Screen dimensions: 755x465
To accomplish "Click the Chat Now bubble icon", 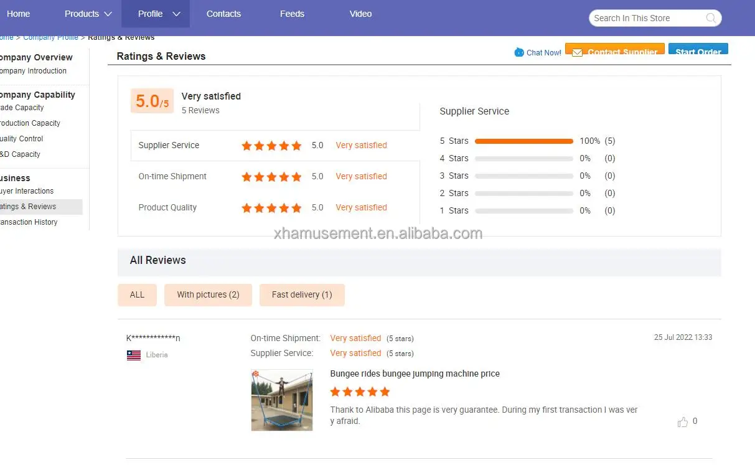I will coord(519,52).
